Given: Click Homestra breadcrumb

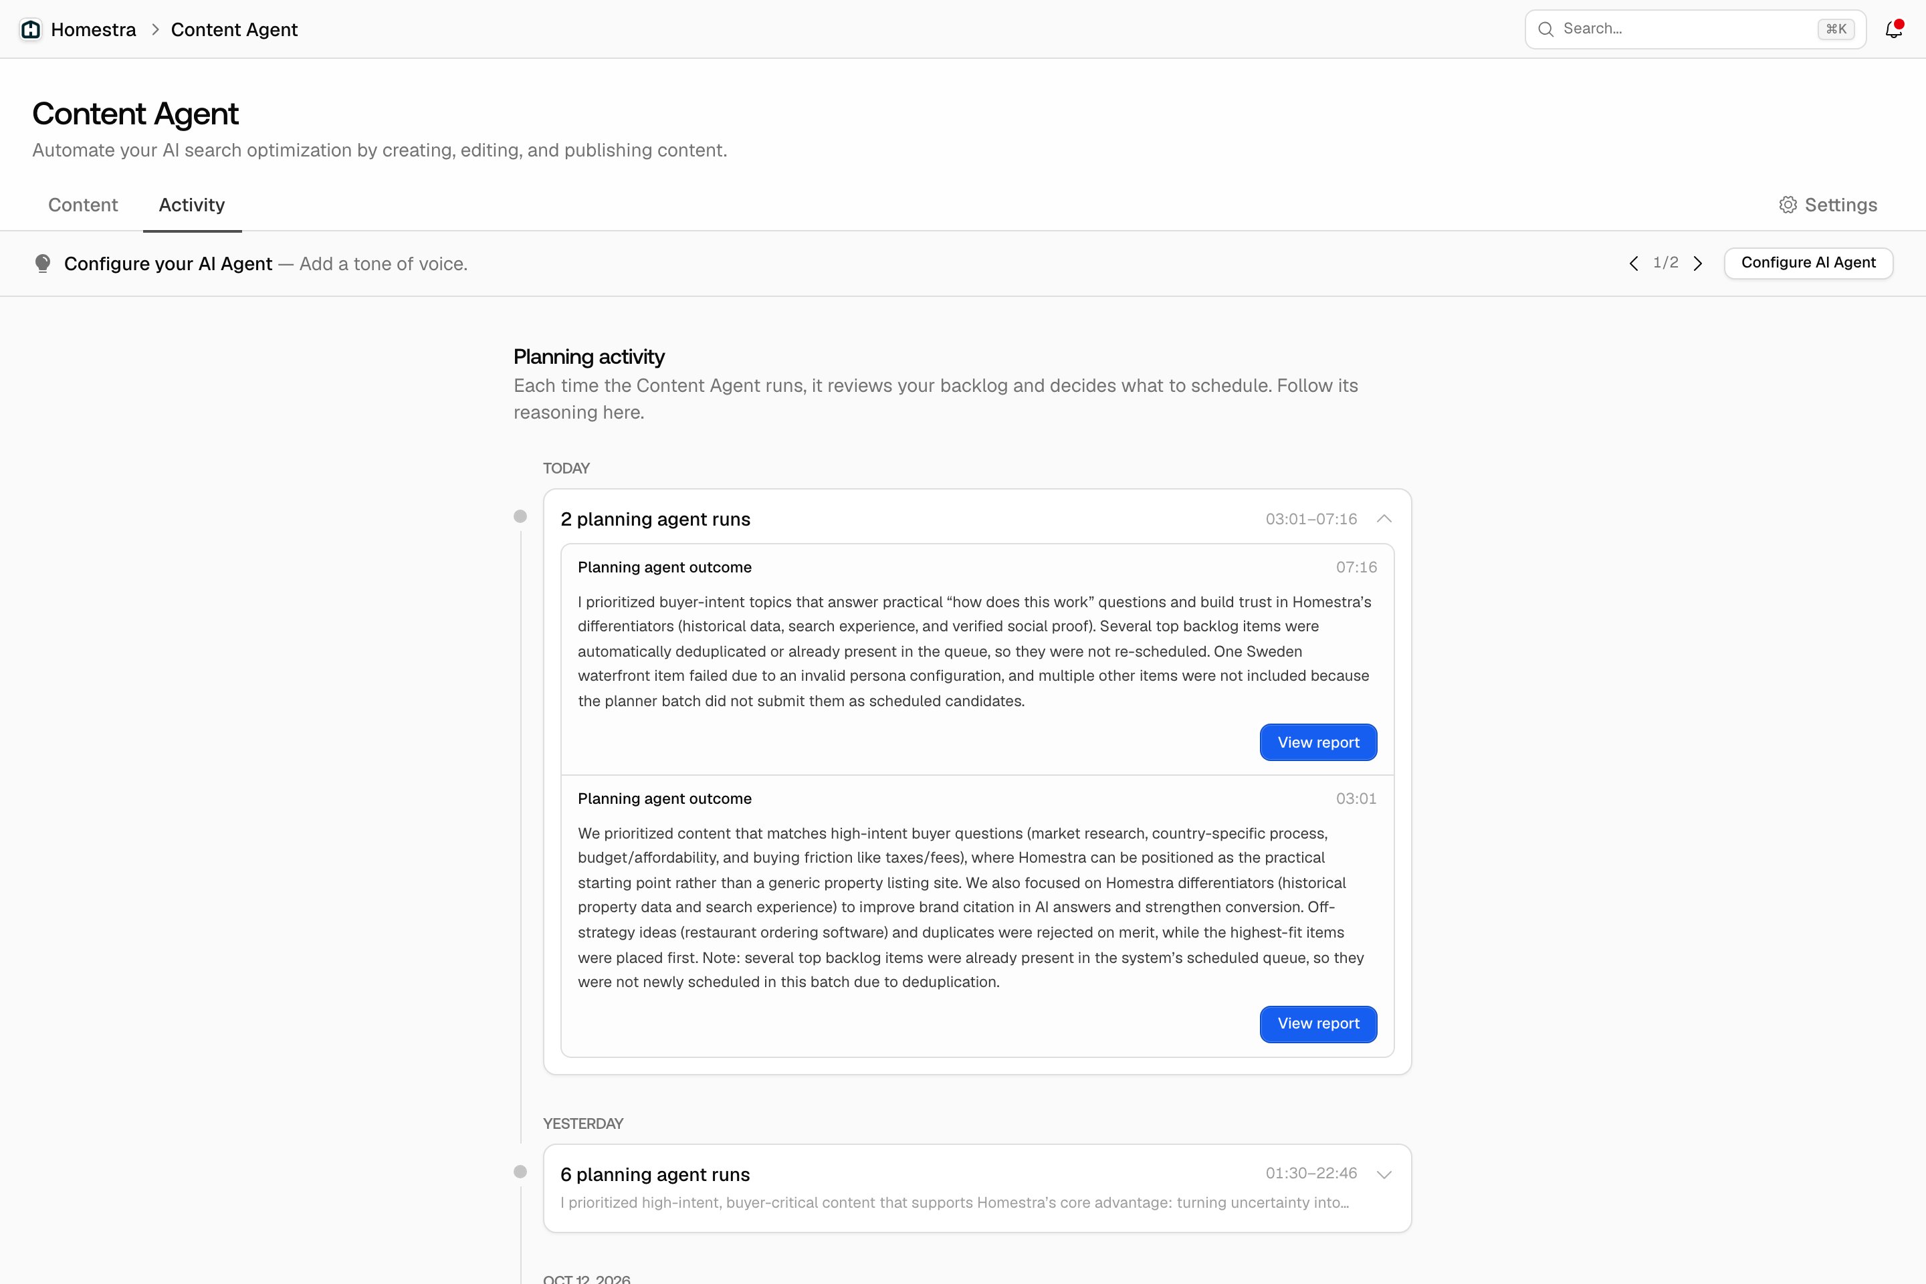Looking at the screenshot, I should [94, 29].
